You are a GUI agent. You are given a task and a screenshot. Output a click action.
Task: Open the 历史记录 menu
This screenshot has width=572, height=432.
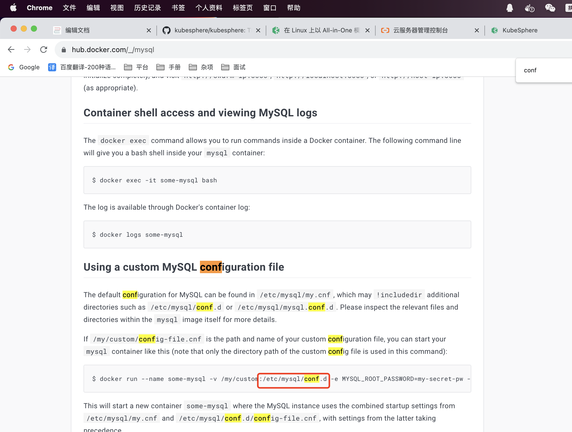click(x=147, y=8)
